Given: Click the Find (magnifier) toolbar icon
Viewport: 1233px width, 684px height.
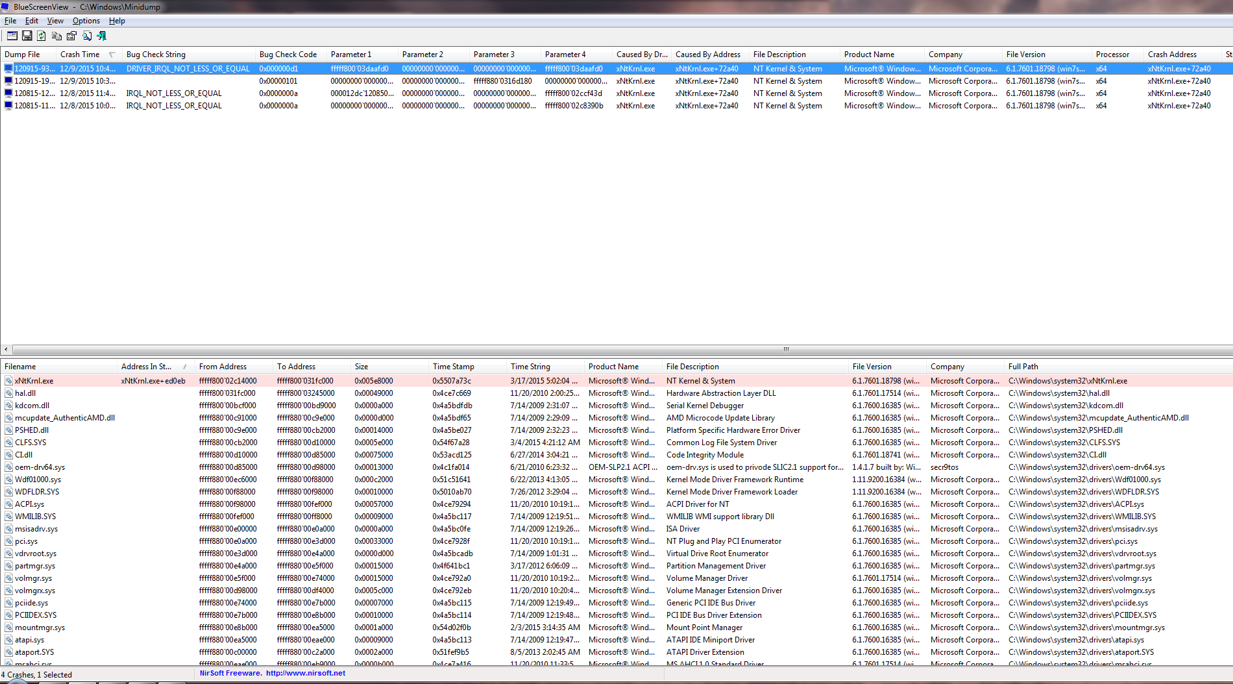Looking at the screenshot, I should coord(87,36).
